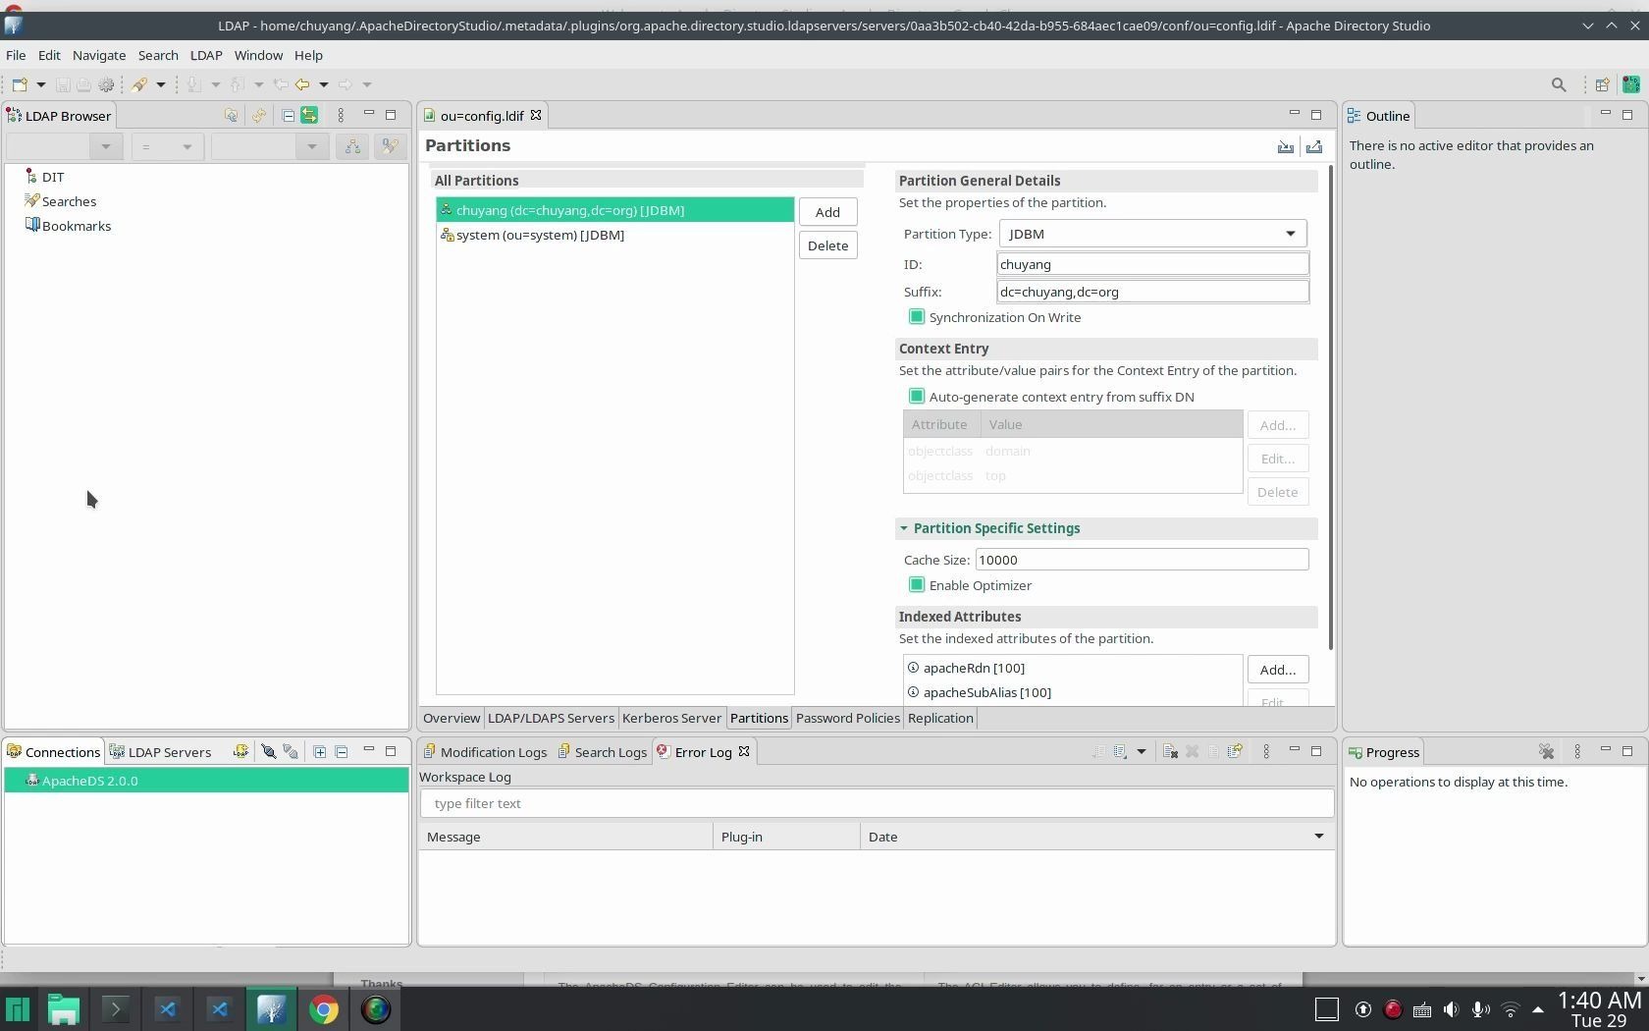This screenshot has height=1031, width=1649.
Task: Click Error Log filter text field
Action: pos(877,803)
